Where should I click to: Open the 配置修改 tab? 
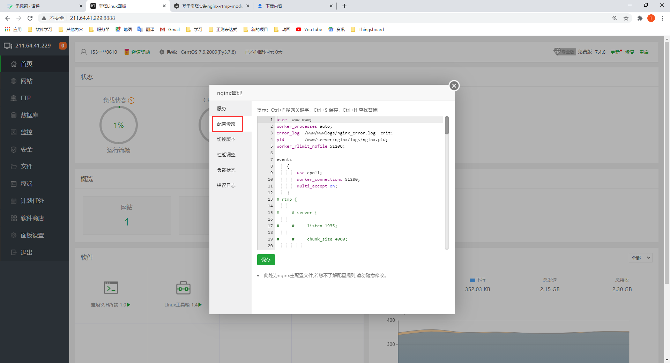coord(227,124)
